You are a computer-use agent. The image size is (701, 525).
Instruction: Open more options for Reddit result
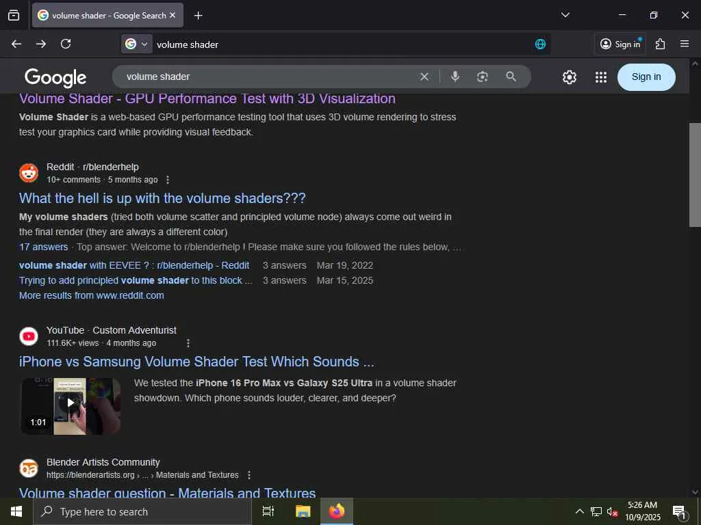168,180
